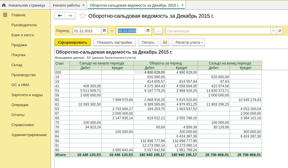Open the home page via house icon
Screen dimensions: 288x168
point(4,5)
